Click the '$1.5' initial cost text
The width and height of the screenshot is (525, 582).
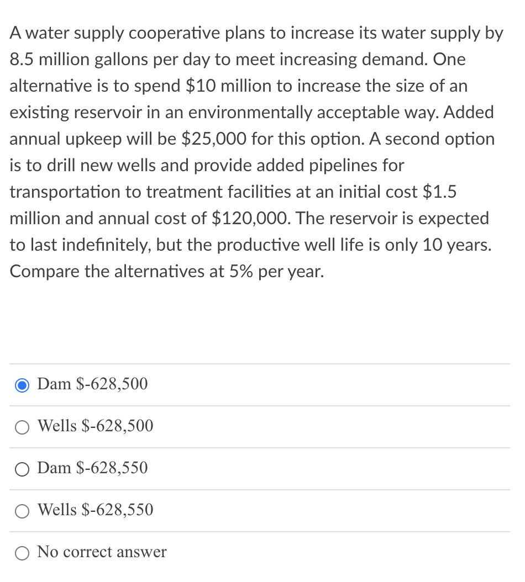439,192
